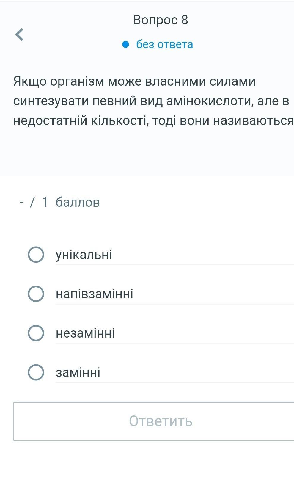Image resolution: width=294 pixels, height=480 pixels.
Task: Click the word 'називаються' in the question
Action: tap(253, 121)
